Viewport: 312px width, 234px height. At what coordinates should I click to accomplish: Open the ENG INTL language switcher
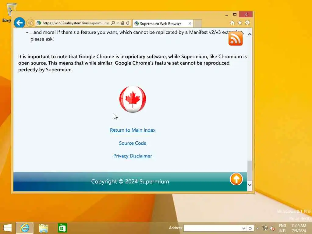pos(282,228)
